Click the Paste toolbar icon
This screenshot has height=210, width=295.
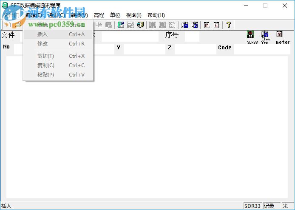click(x=108, y=25)
